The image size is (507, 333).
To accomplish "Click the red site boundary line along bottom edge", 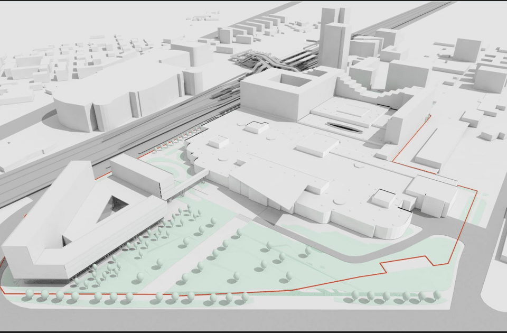I will (x=158, y=294).
